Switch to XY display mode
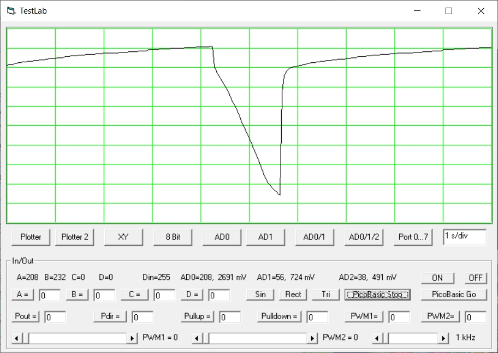 point(123,237)
